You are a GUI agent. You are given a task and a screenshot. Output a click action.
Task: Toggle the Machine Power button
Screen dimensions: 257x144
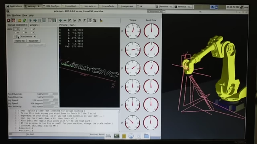(x=13, y=20)
